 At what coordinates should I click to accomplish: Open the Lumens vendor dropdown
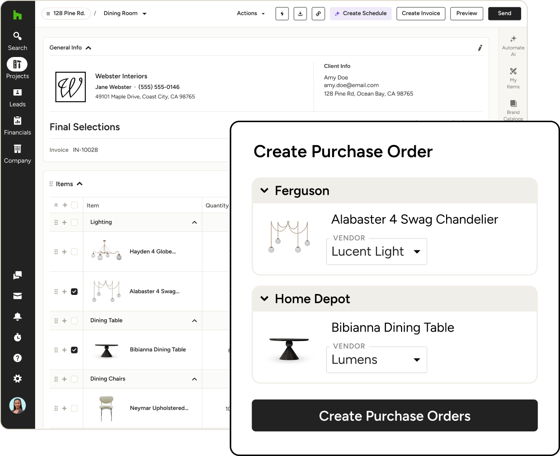(376, 360)
